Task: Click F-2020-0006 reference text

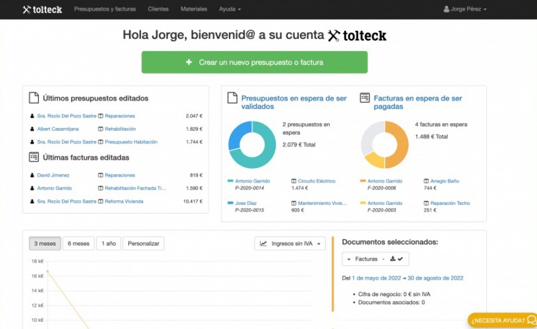Action: 381,188
